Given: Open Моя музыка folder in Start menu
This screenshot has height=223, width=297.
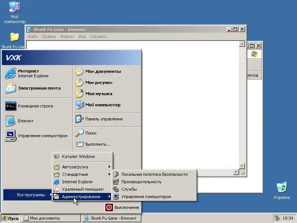Looking at the screenshot, I should click(108, 94).
